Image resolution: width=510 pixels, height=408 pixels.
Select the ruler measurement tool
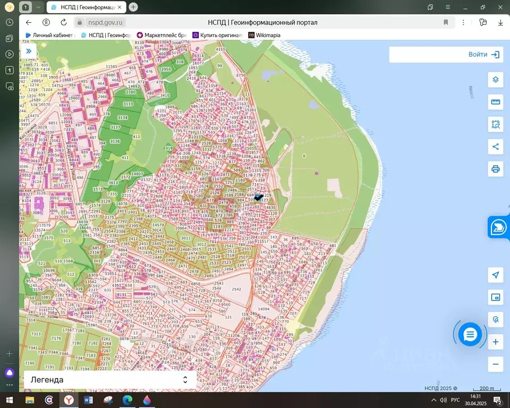coord(495,102)
